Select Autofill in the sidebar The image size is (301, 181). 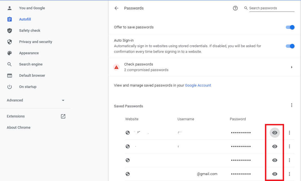pyautogui.click(x=25, y=19)
